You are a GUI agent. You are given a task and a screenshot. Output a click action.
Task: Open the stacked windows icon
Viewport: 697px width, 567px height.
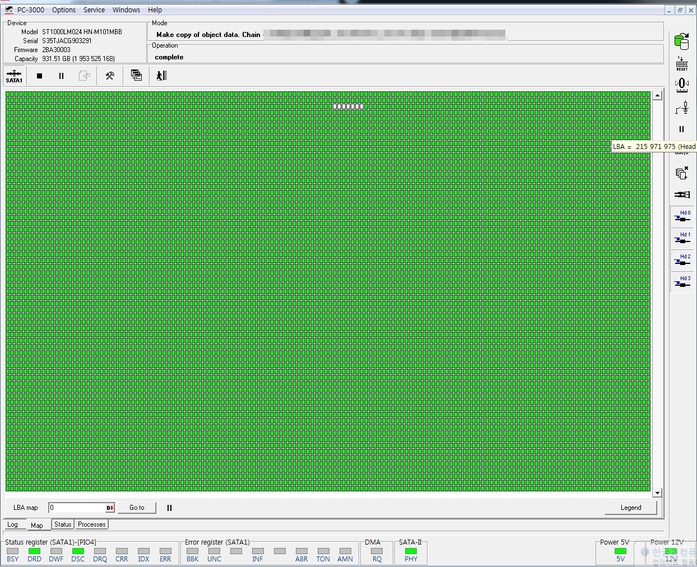coord(136,76)
